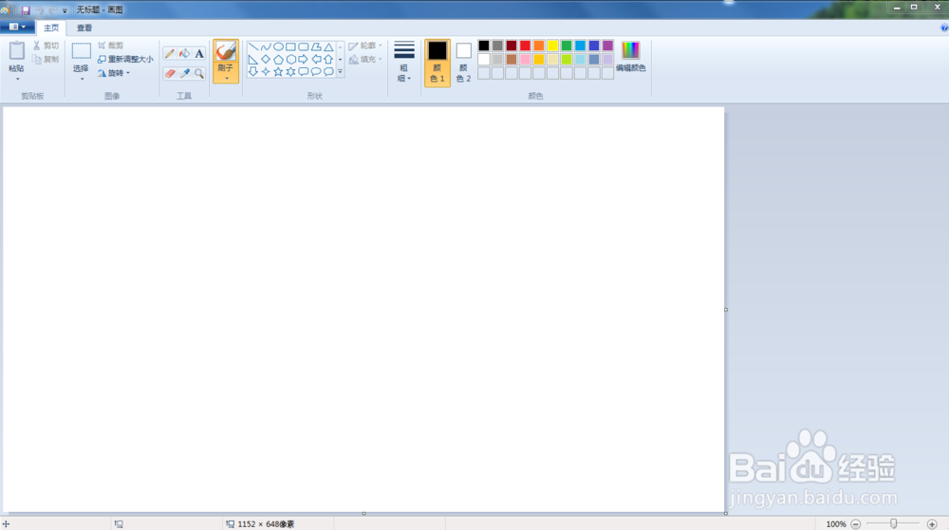949x530 pixels.
Task: Choose the Oval shape
Action: [x=278, y=46]
